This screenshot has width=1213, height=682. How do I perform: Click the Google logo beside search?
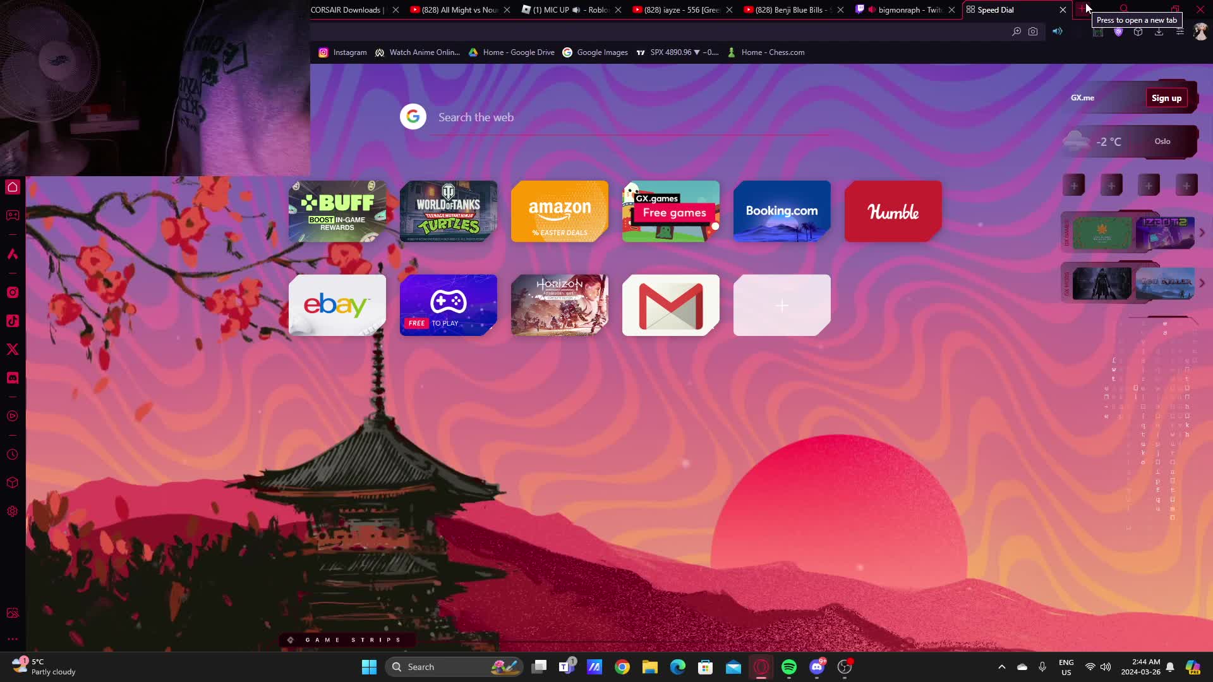coord(413,117)
